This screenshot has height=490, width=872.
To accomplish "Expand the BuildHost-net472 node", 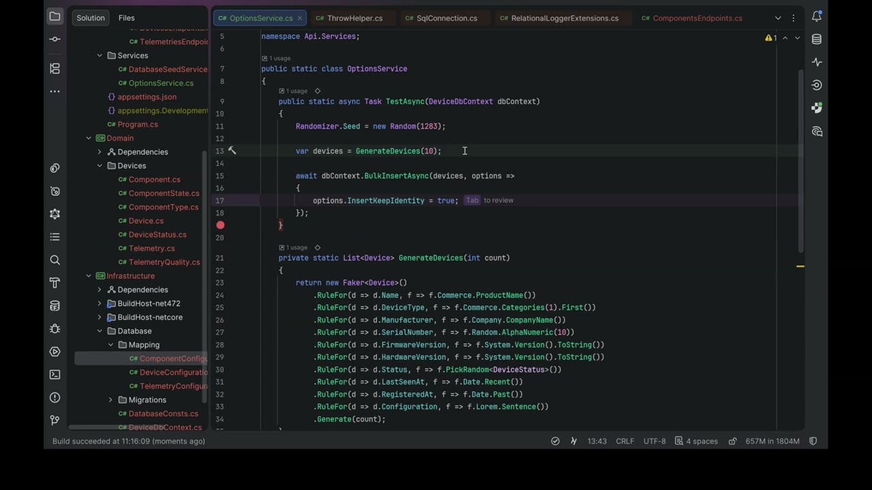I will pos(99,304).
